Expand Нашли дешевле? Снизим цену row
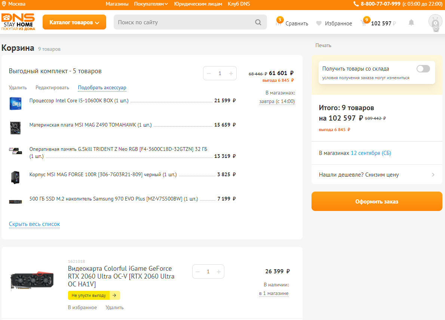This screenshot has width=445, height=320. click(377, 175)
